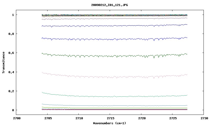Click the Wavenumbers (cm-1) x-axis label

[109, 123]
